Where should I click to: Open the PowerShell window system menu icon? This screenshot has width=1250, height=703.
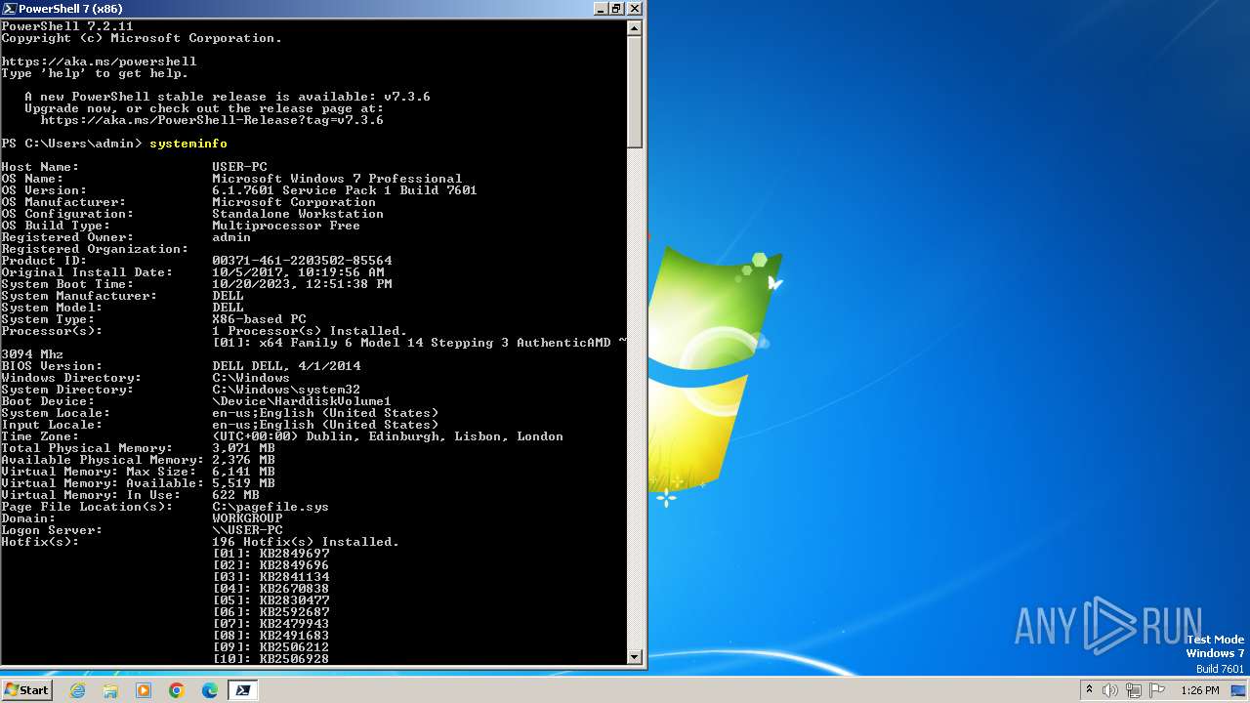click(x=10, y=8)
